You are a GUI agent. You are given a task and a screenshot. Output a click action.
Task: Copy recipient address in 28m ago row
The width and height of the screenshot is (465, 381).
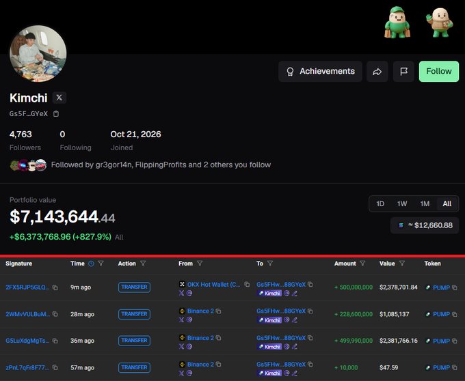pos(310,311)
